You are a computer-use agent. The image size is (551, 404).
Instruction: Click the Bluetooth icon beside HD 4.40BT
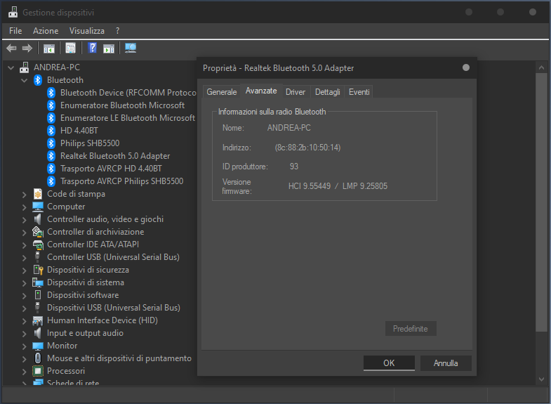51,131
